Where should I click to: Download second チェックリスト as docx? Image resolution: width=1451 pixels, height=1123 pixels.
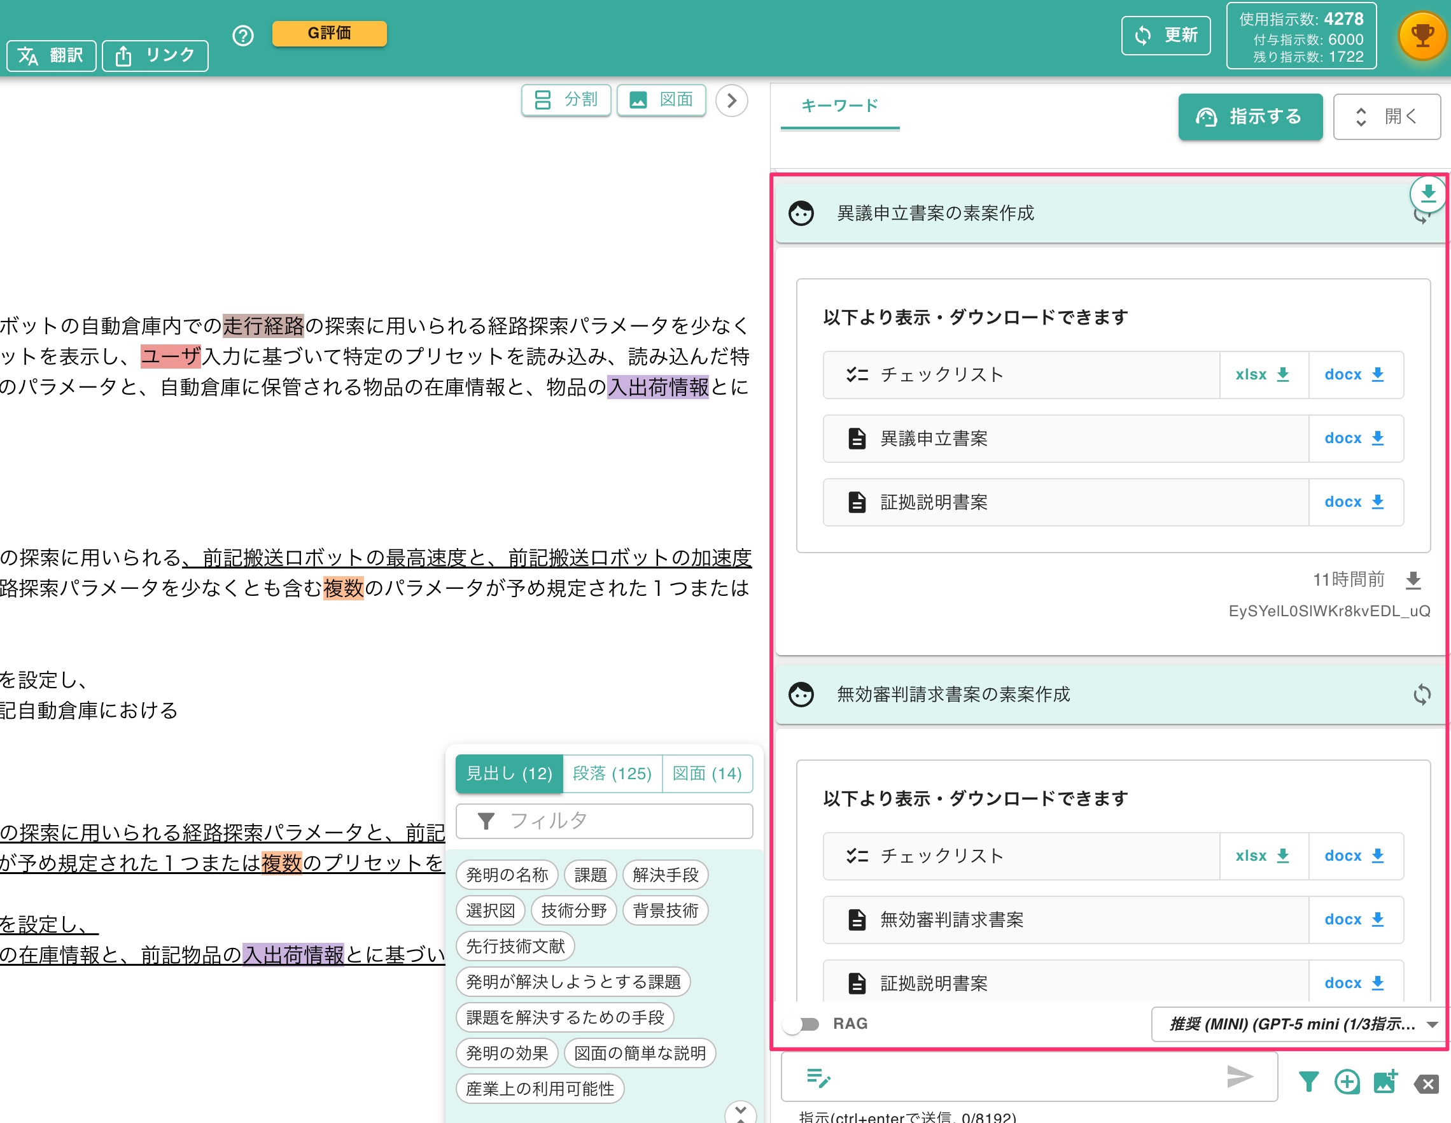pyautogui.click(x=1355, y=856)
